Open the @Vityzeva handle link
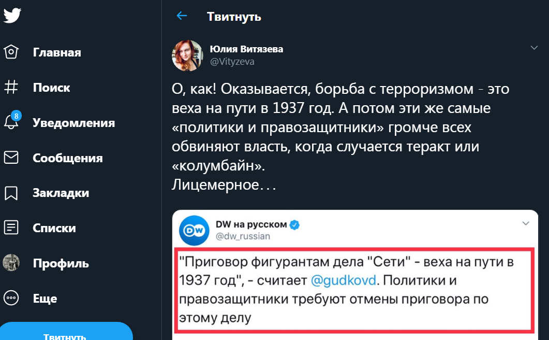 (232, 62)
